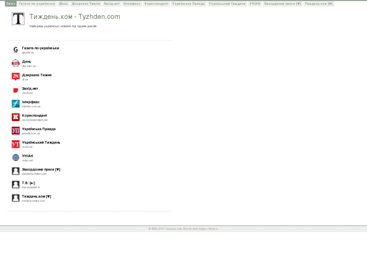367x275 pixels.
Task: Click the Brands-and-Jingles footer link
Action: (x=195, y=229)
